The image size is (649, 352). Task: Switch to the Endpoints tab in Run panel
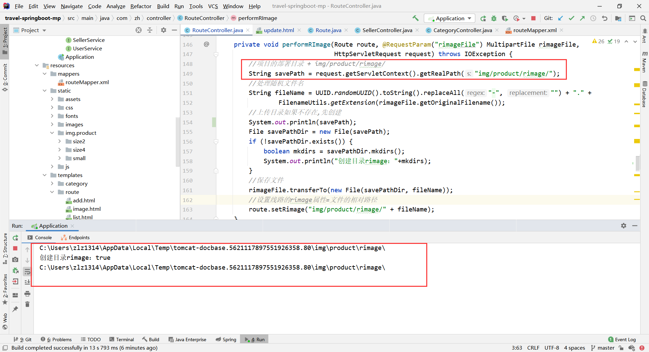coord(75,237)
